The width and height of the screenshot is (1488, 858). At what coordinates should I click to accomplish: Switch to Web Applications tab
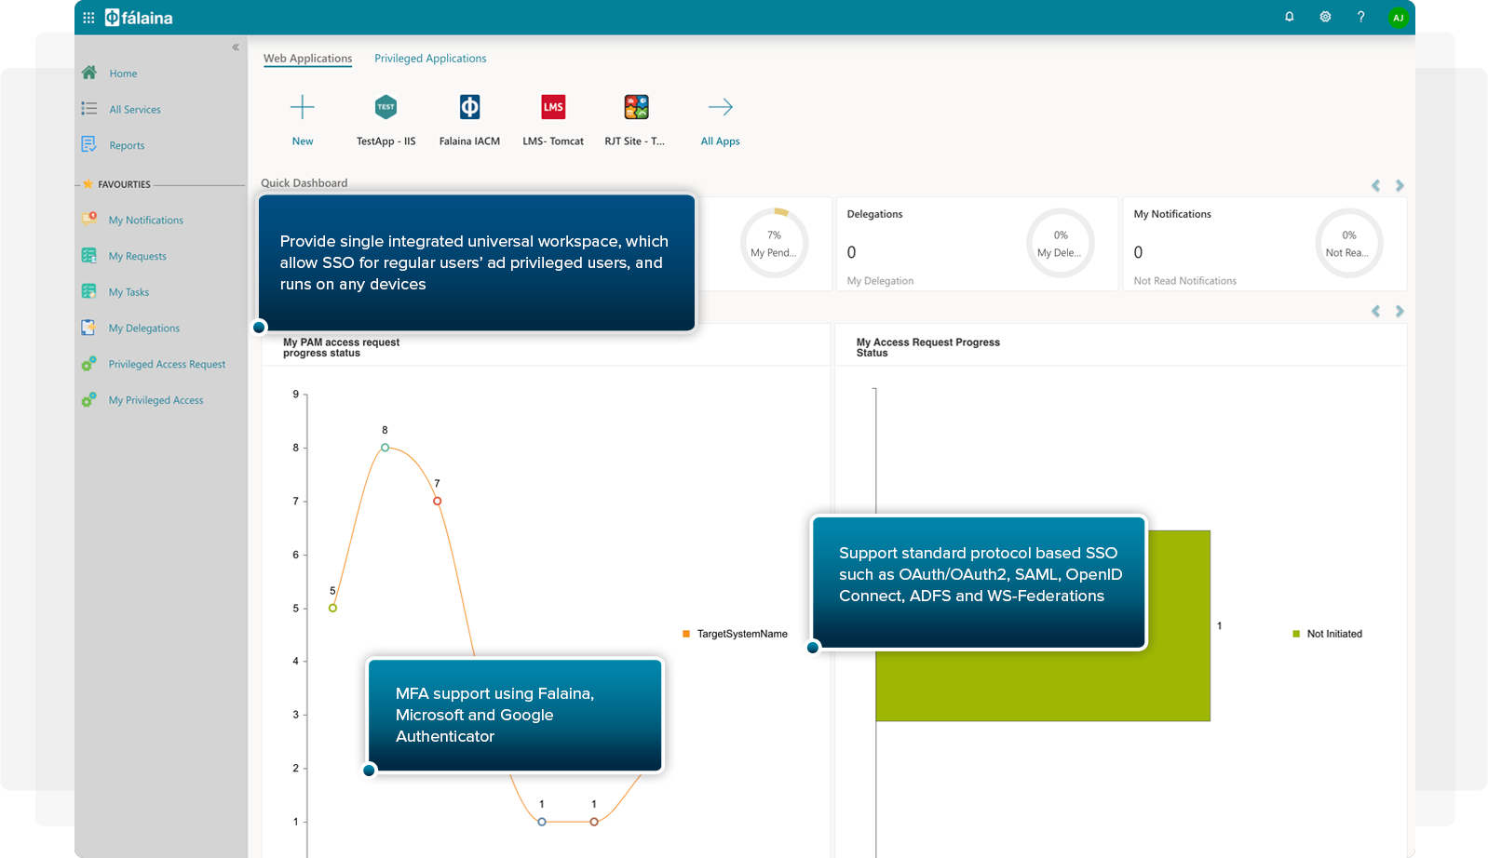coord(307,59)
